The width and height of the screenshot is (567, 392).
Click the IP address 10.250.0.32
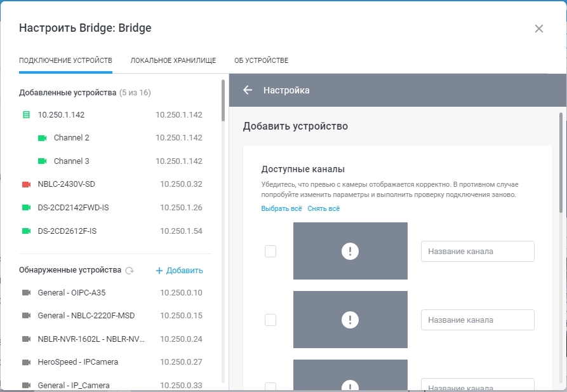181,184
